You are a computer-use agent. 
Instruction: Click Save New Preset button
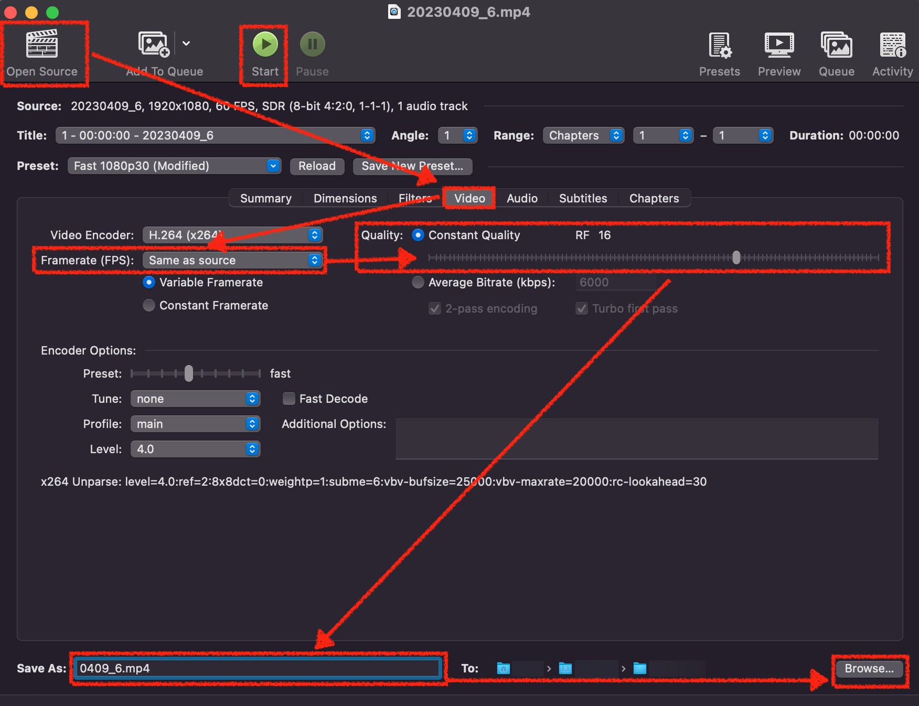pos(412,166)
